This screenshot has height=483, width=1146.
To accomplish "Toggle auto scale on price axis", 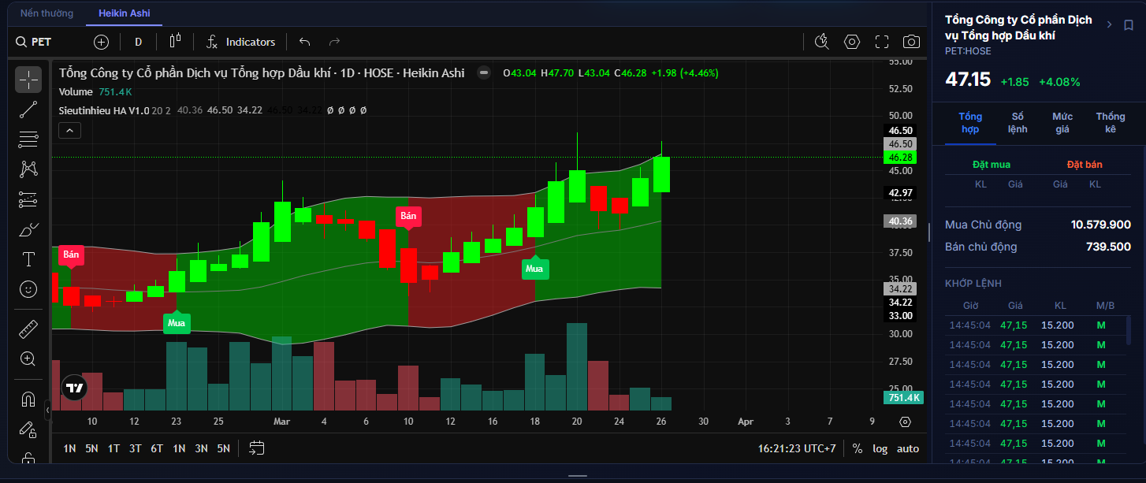I will [x=908, y=448].
